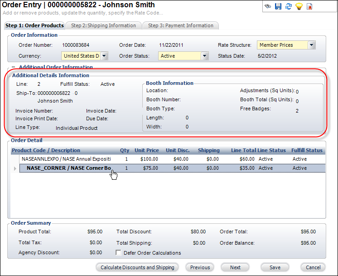338x276 pixels.
Task: Click the blue refresh arrows icon
Action: pyautogui.click(x=288, y=6)
